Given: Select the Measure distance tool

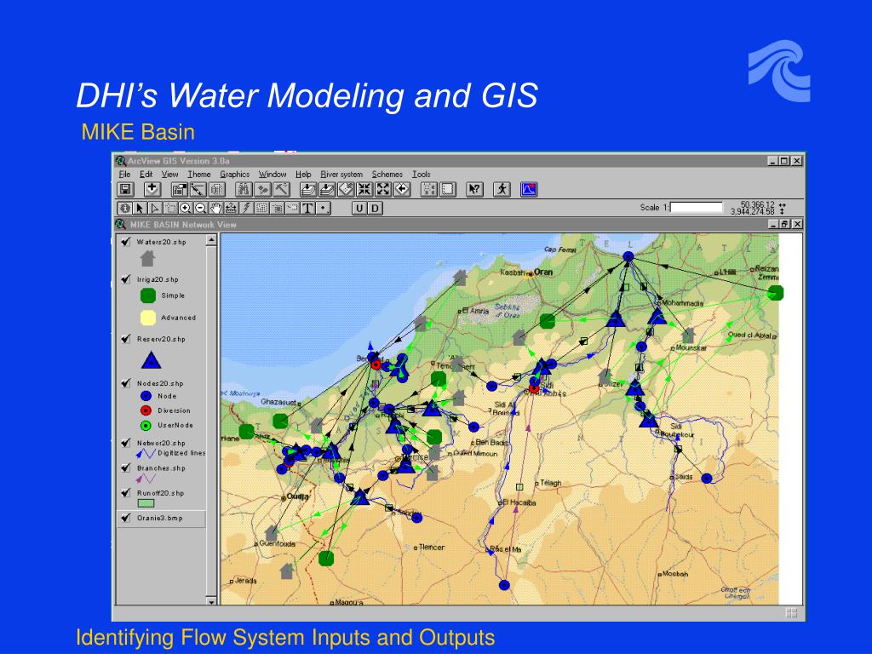Looking at the screenshot, I should pyautogui.click(x=230, y=209).
